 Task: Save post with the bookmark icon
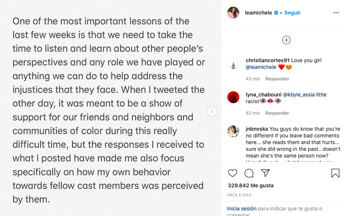pyautogui.click(x=335, y=173)
